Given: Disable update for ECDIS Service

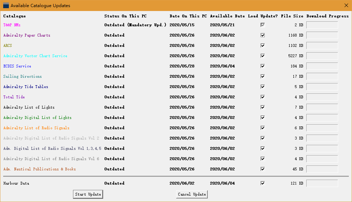Looking at the screenshot, I should coord(263,66).
